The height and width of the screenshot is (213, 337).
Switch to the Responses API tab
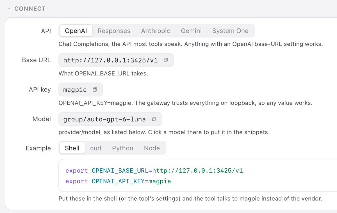tap(114, 31)
